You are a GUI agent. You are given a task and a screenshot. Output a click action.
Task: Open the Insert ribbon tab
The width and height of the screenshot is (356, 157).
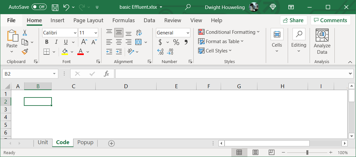click(57, 20)
